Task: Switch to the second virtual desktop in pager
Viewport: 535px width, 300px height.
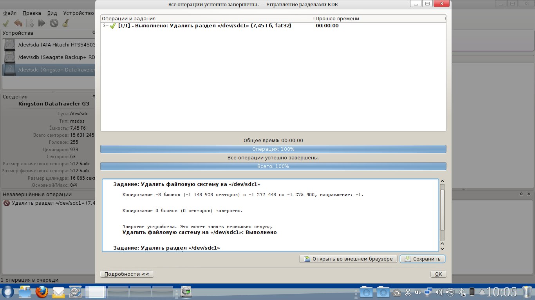Action: point(118,292)
